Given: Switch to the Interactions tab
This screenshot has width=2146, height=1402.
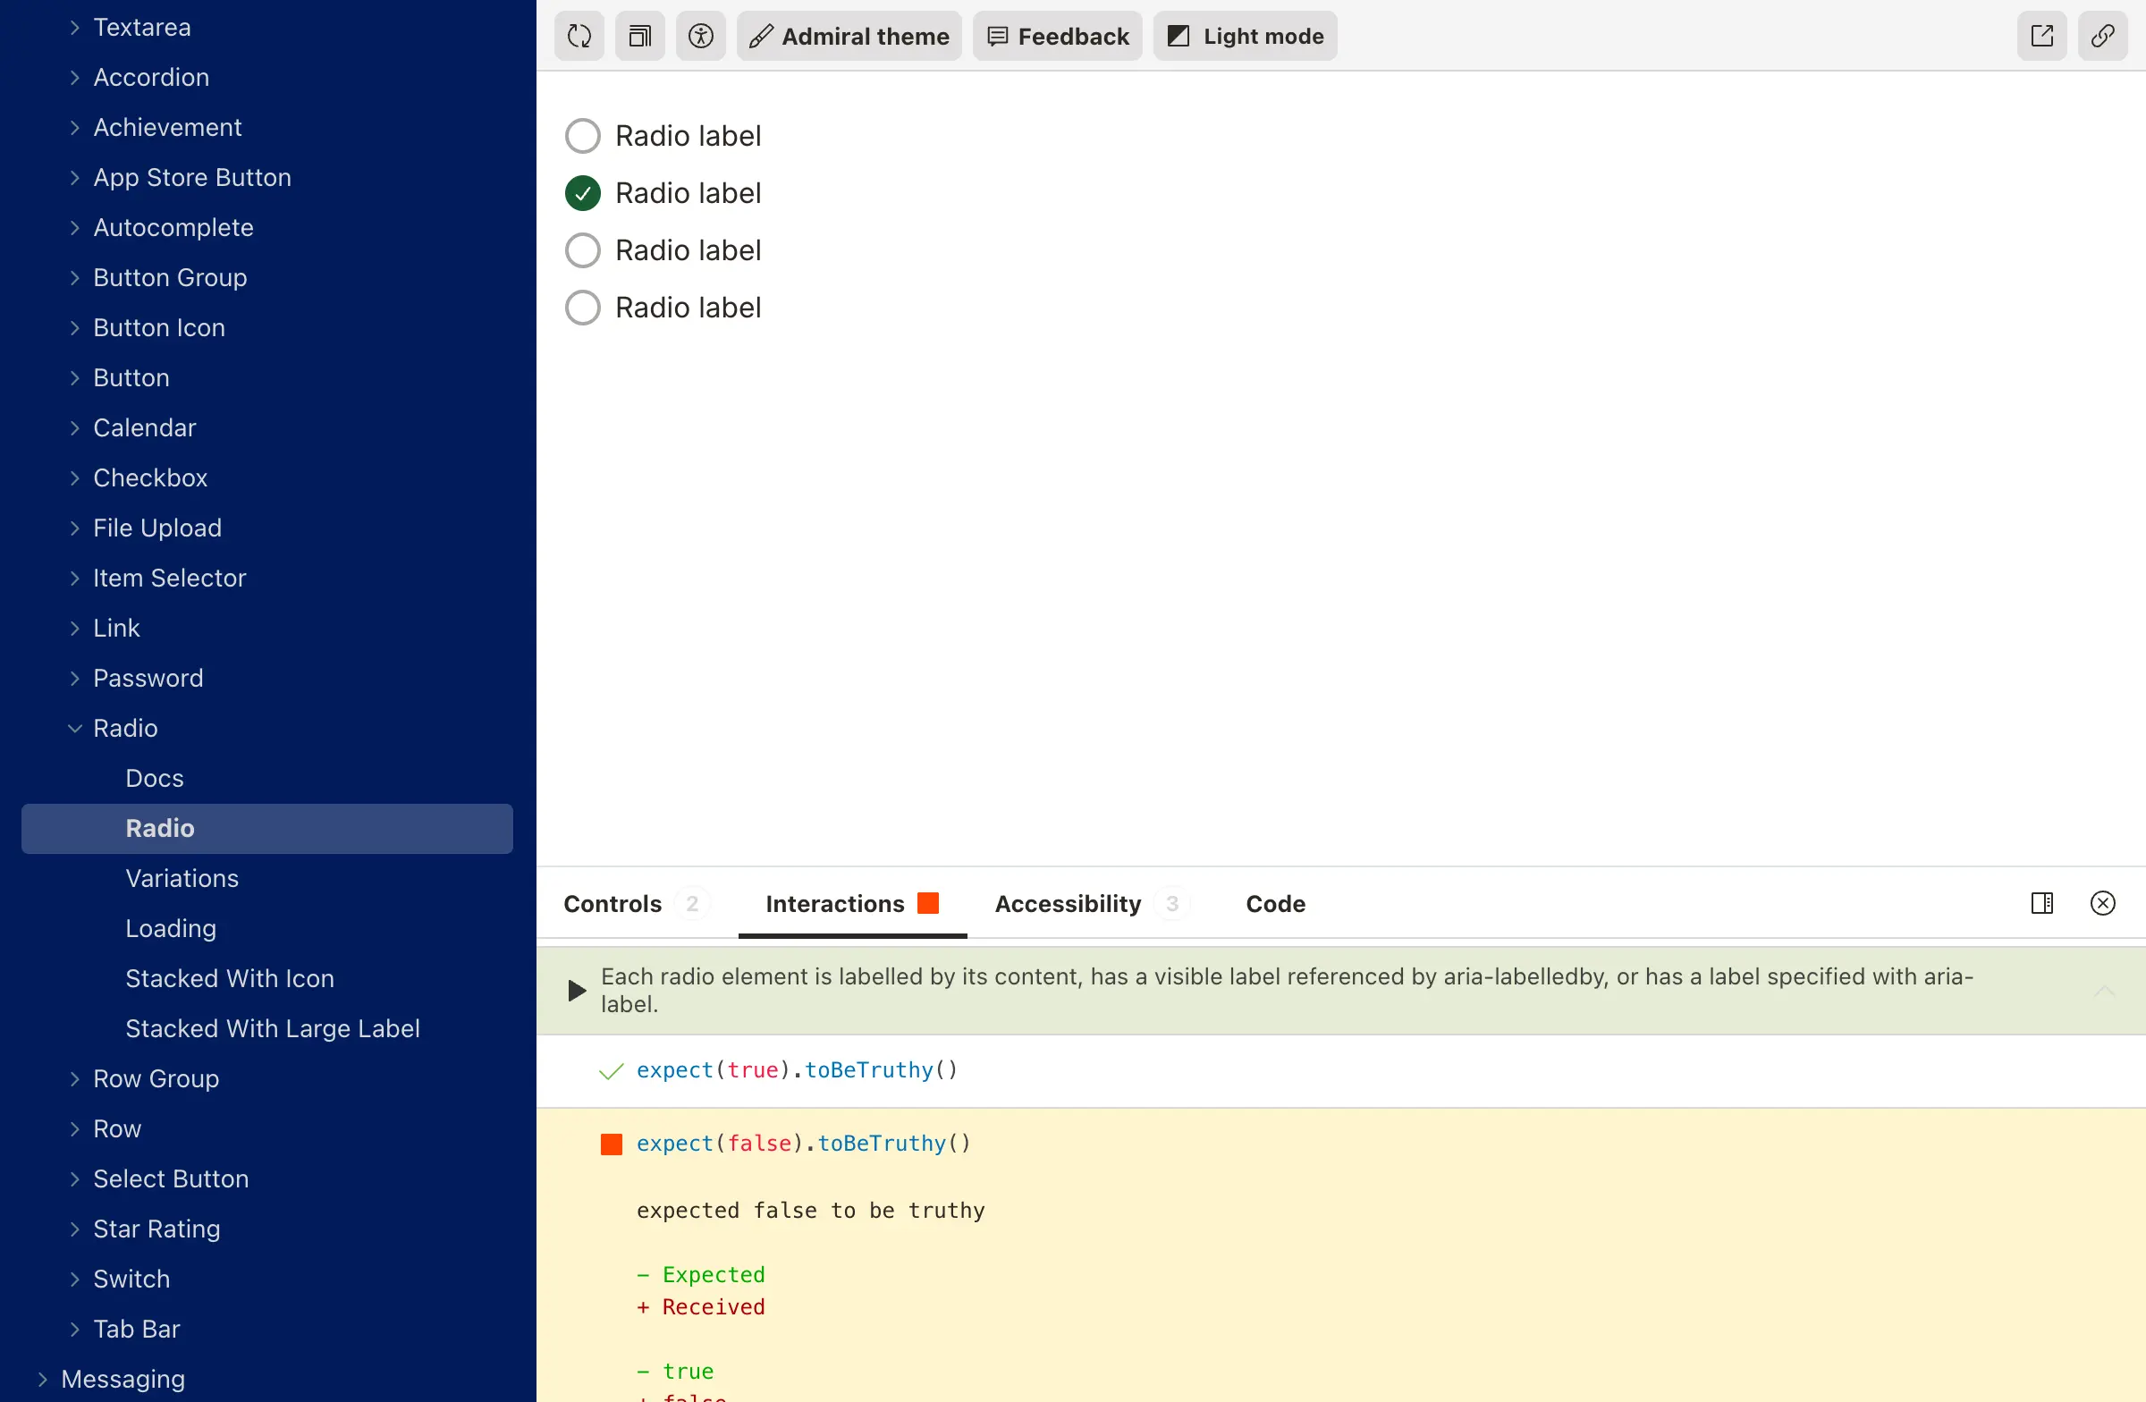Looking at the screenshot, I should (852, 903).
